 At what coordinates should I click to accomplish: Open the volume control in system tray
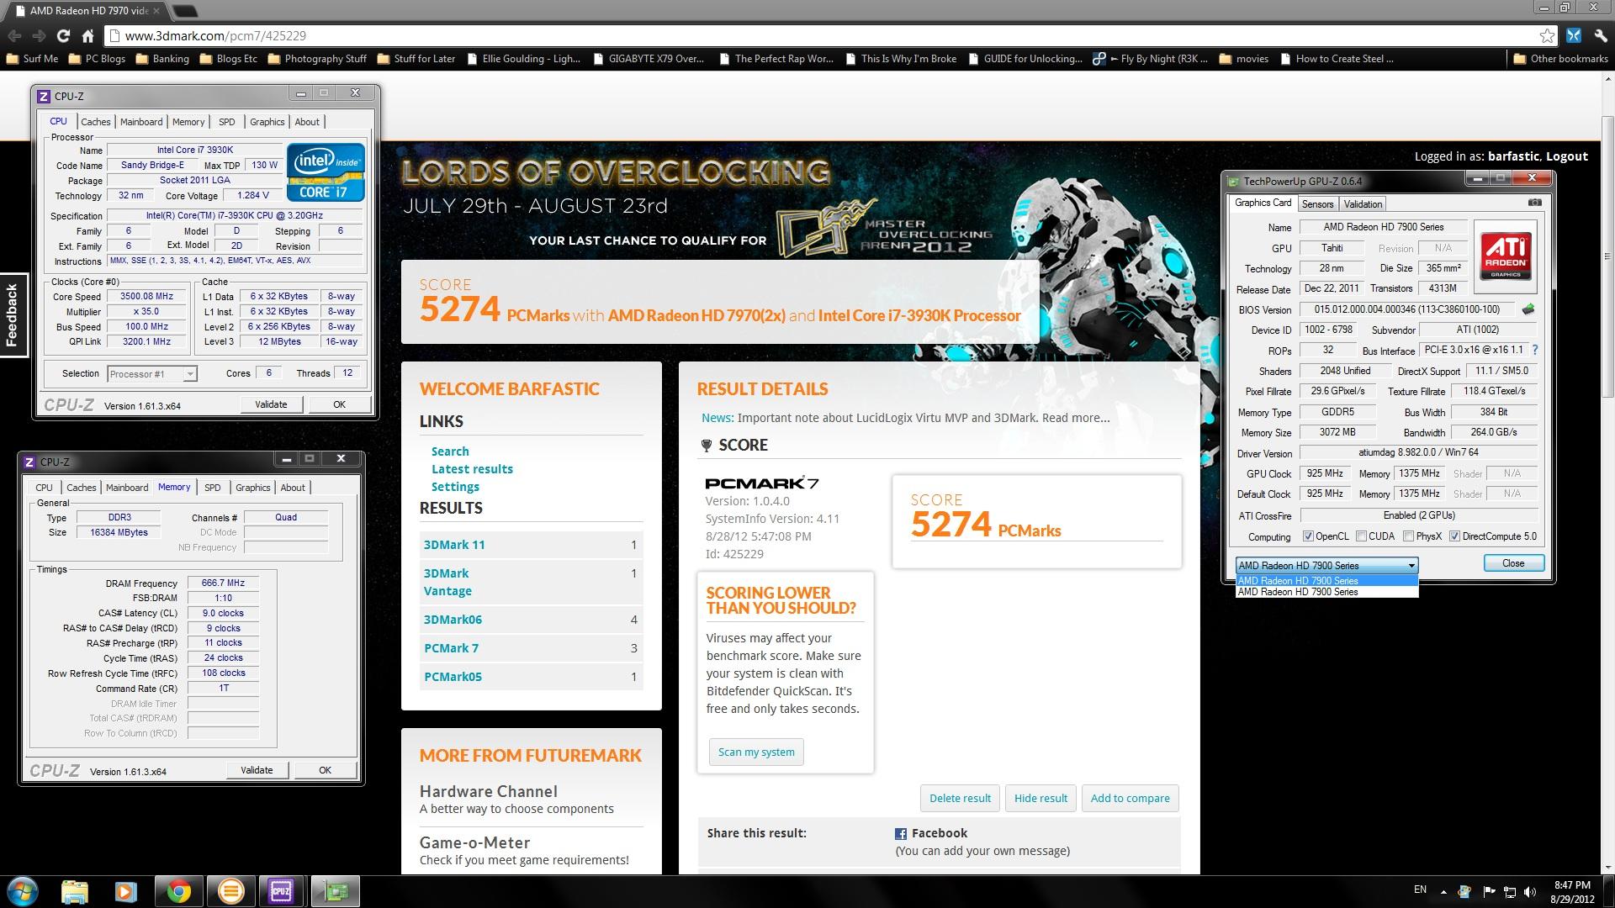coord(1530,891)
